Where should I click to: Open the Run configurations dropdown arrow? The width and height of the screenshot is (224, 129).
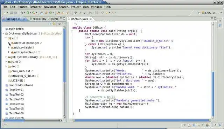[x=30, y=13]
